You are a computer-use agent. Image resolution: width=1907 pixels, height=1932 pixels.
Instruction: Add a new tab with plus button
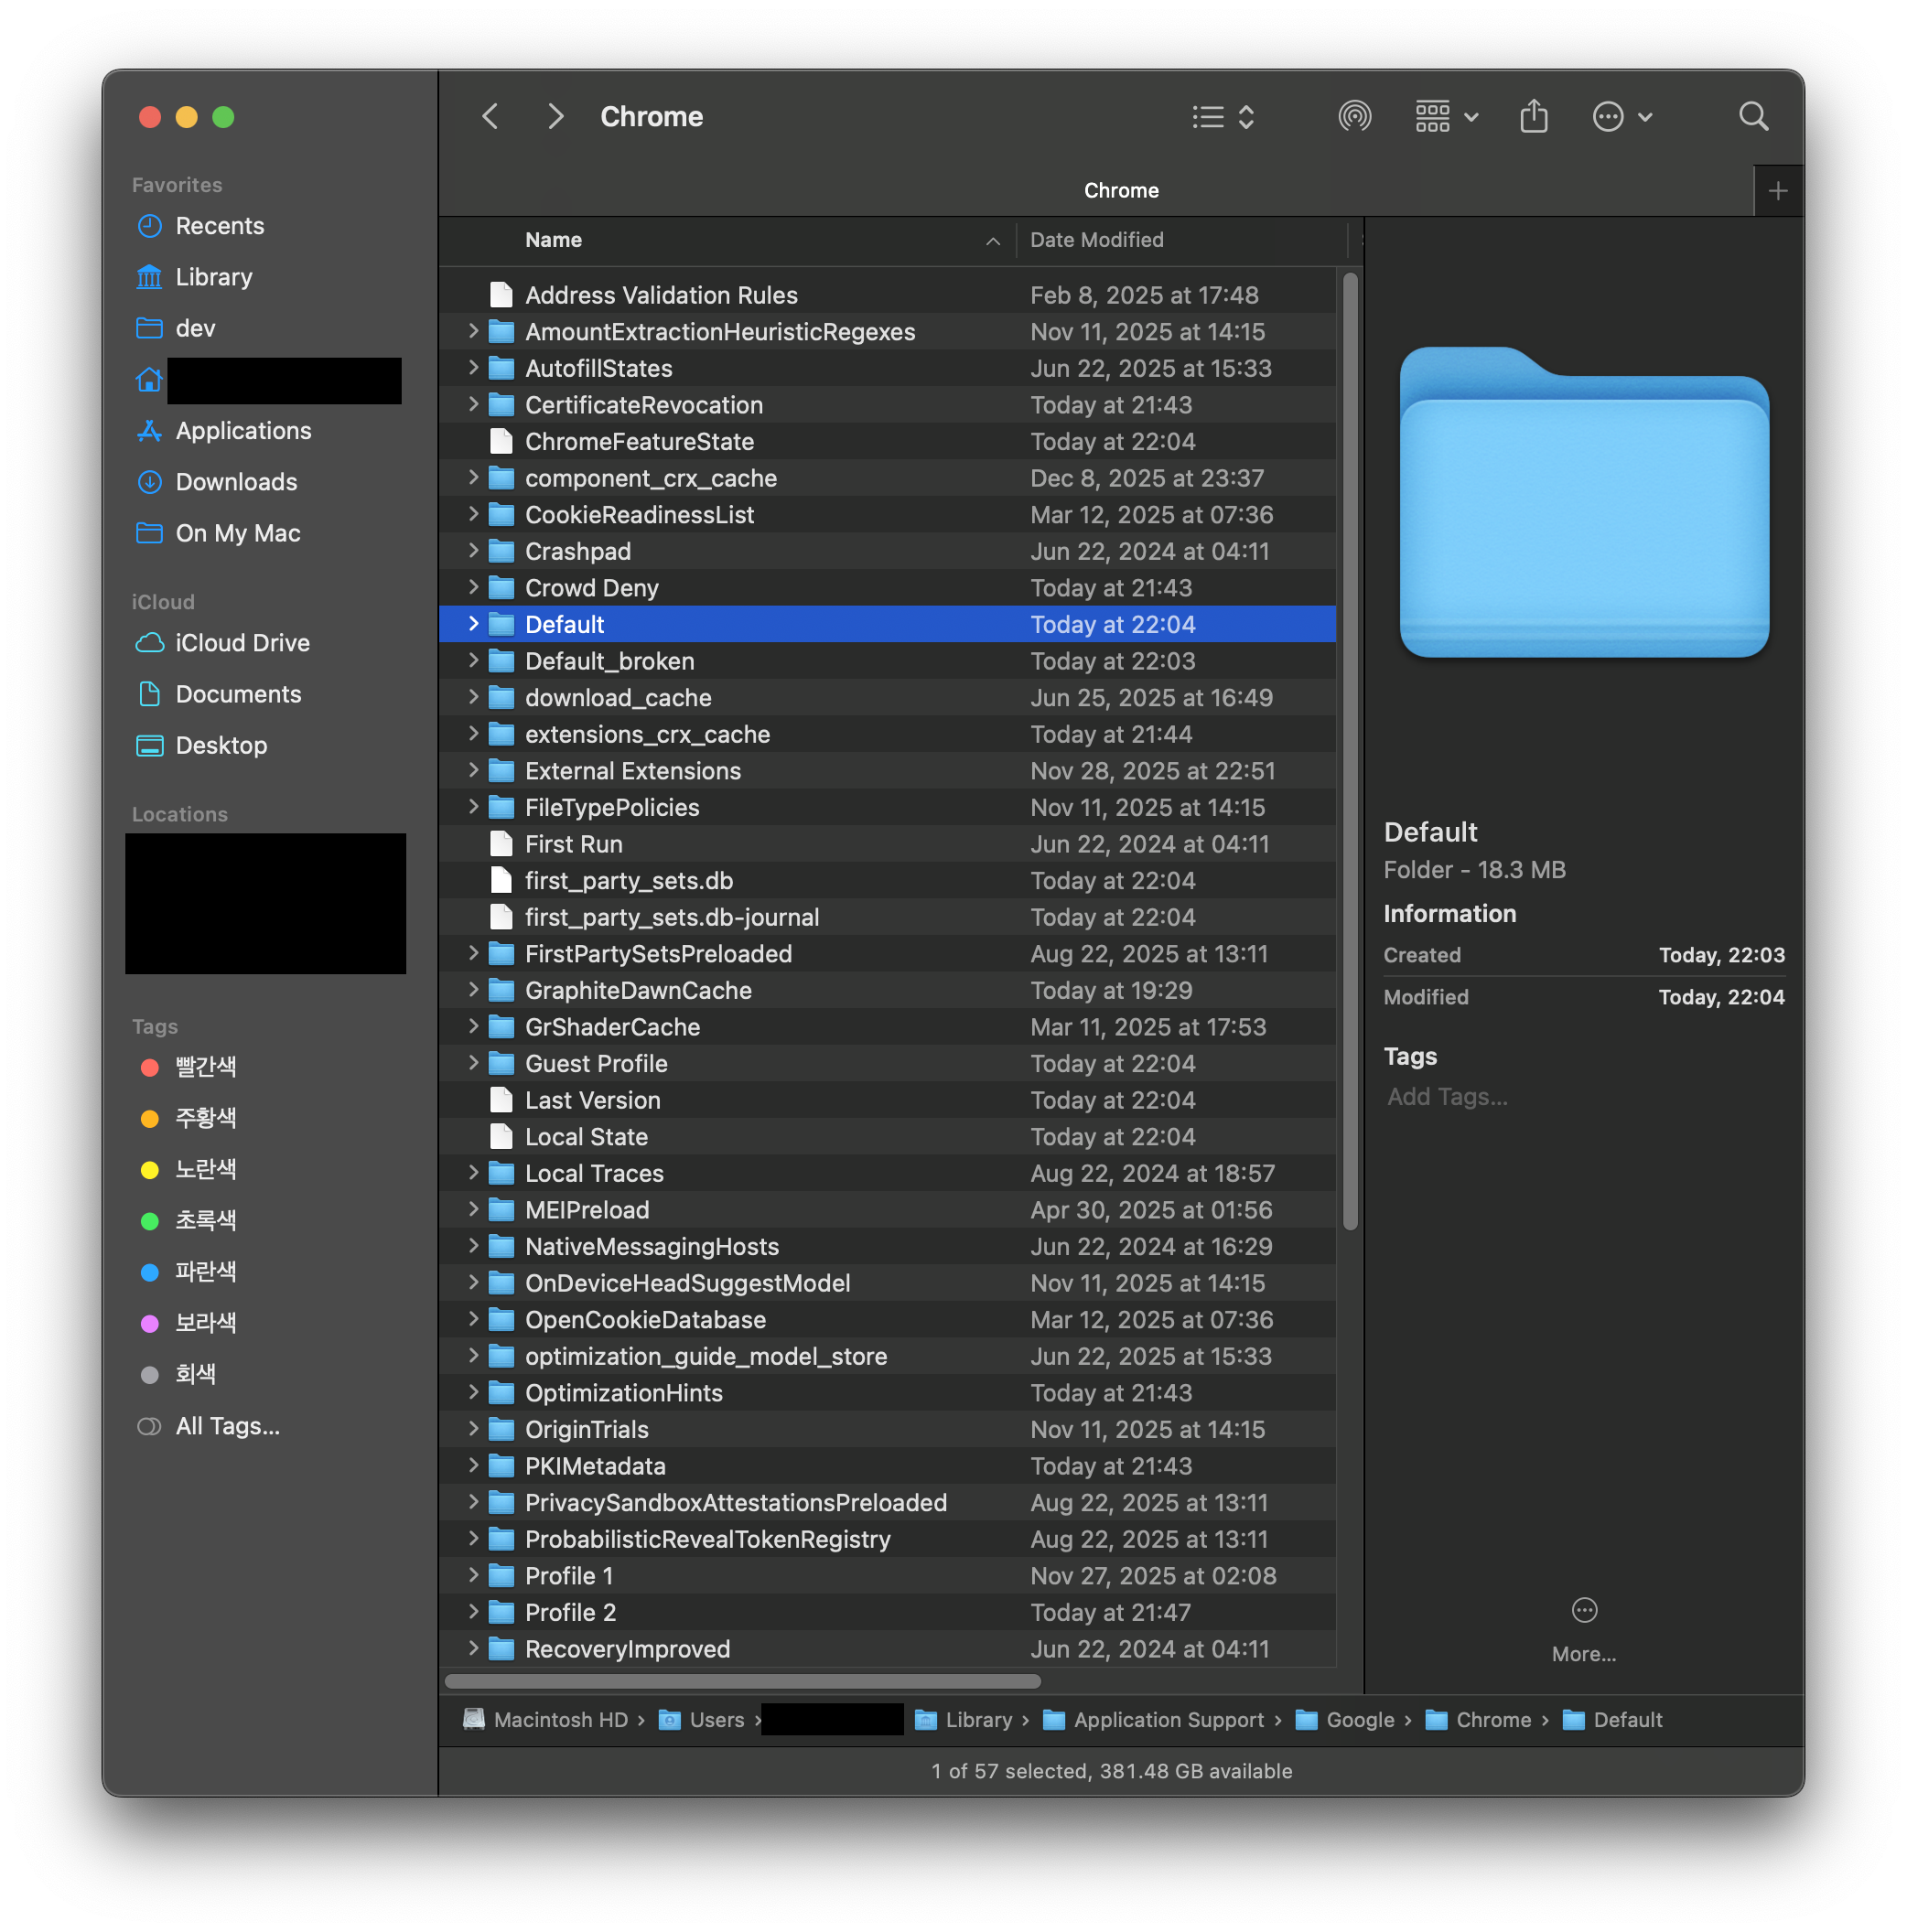[x=1777, y=191]
